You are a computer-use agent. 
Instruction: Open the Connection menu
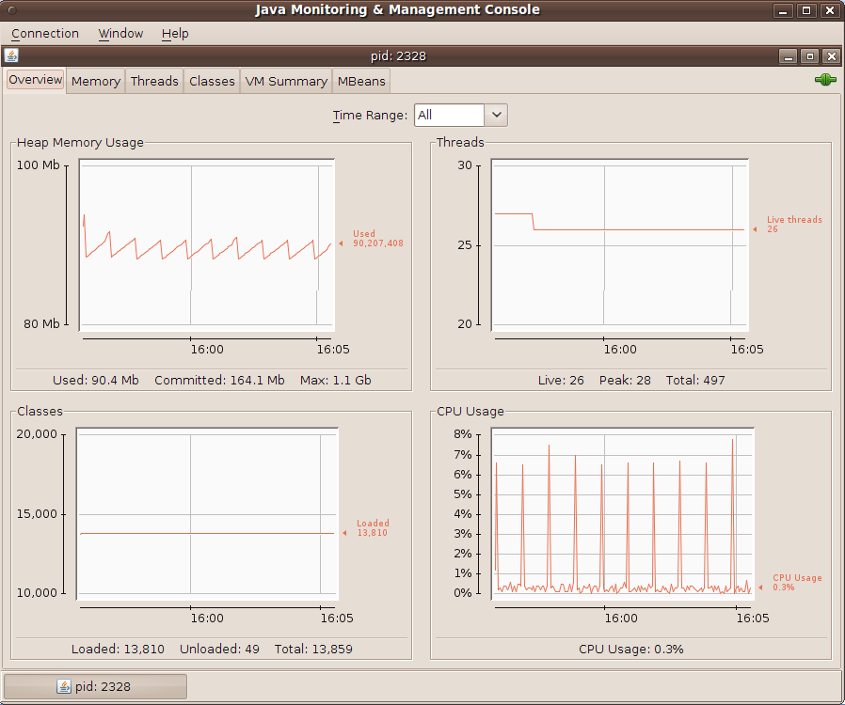[x=45, y=33]
